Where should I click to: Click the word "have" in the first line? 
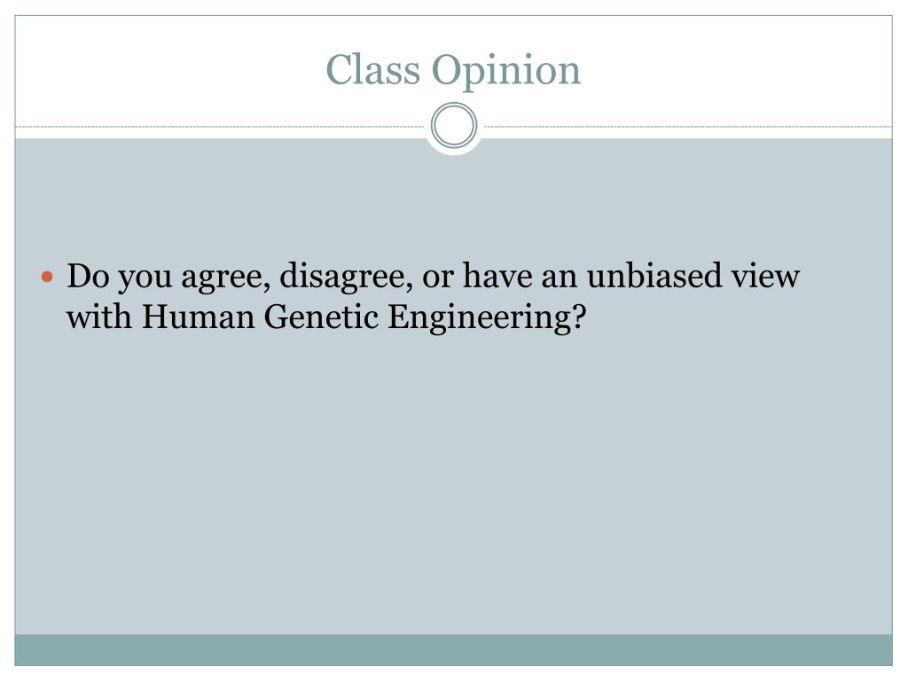point(497,275)
